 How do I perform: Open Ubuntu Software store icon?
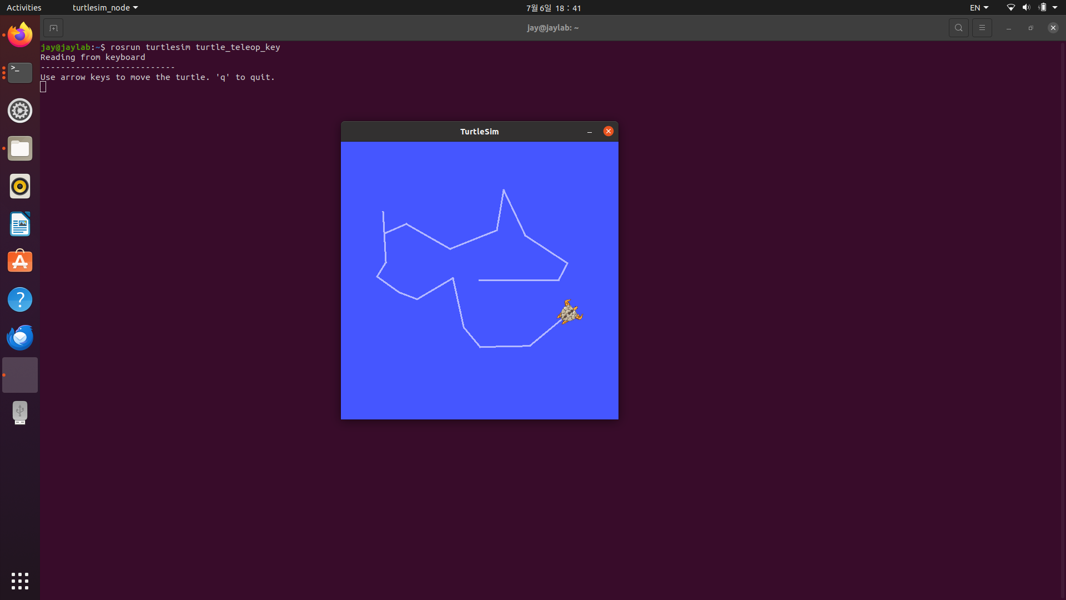[20, 262]
